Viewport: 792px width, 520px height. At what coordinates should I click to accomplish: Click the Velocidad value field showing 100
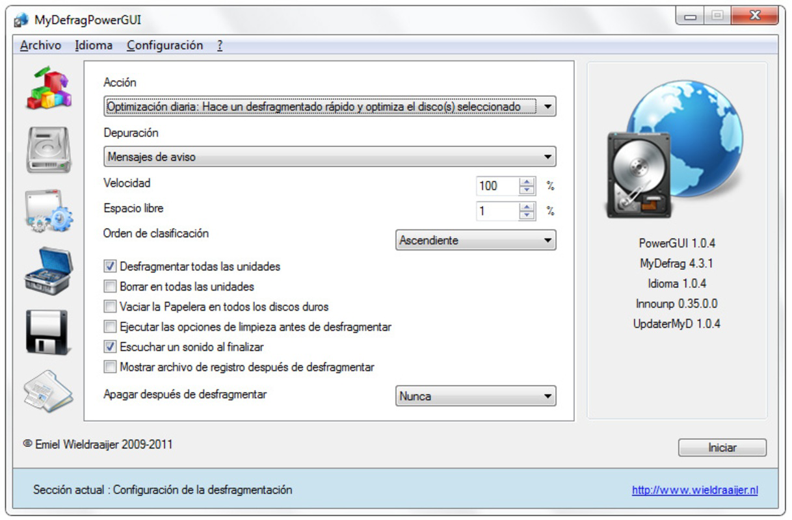(x=497, y=187)
